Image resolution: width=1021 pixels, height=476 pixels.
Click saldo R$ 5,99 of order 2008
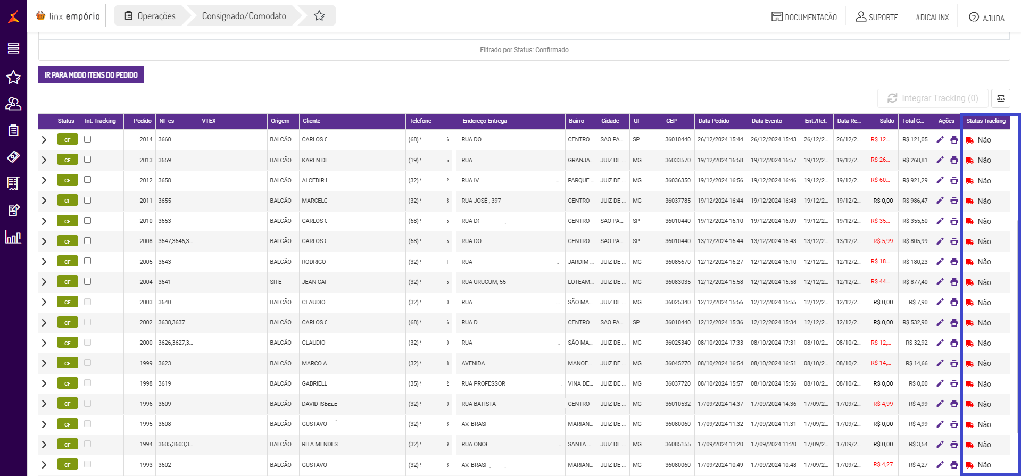[883, 241]
